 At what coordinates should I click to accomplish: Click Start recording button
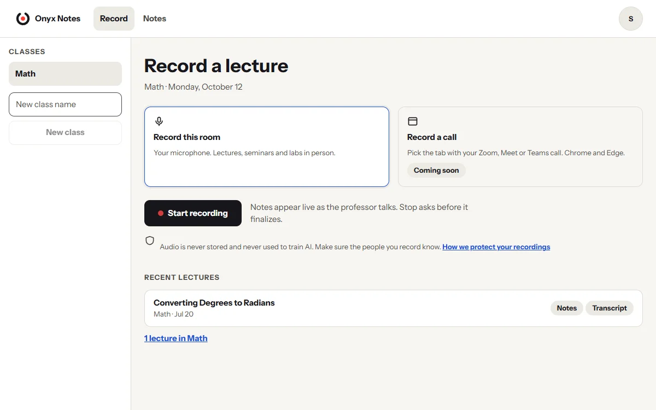(193, 213)
